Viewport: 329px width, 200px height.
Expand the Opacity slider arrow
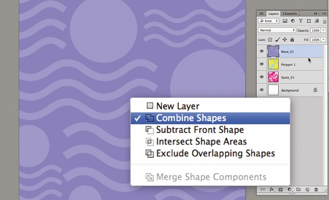click(x=323, y=30)
